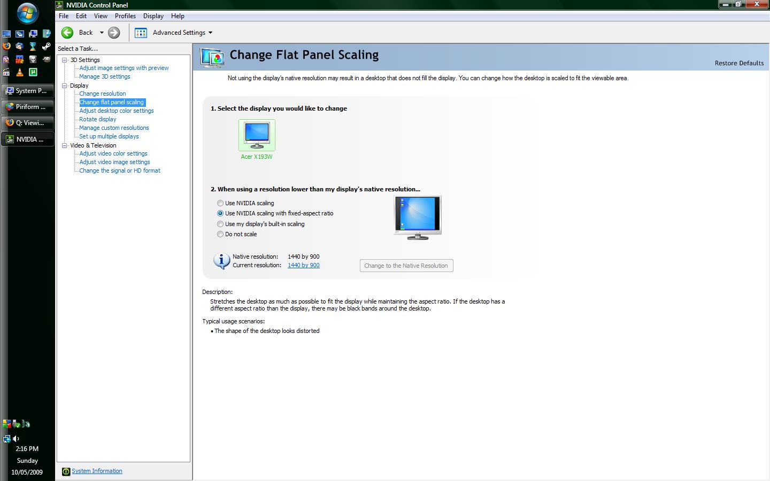Viewport: 770px width, 481px height.
Task: Open the Help menu
Action: pos(178,16)
